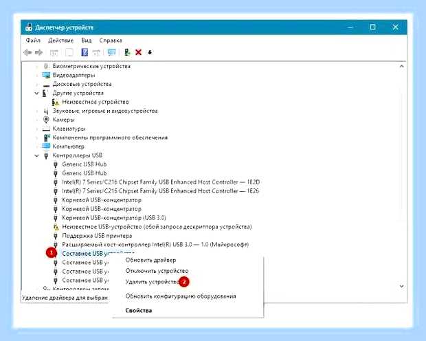Image resolution: width=426 pixels, height=341 pixels.
Task: Click the USB icon beside Корневой USB-концентратор (USB 3.0)
Action: coord(56,218)
